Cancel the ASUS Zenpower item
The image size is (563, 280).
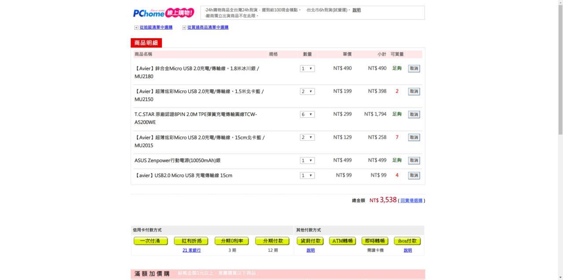[x=414, y=160]
